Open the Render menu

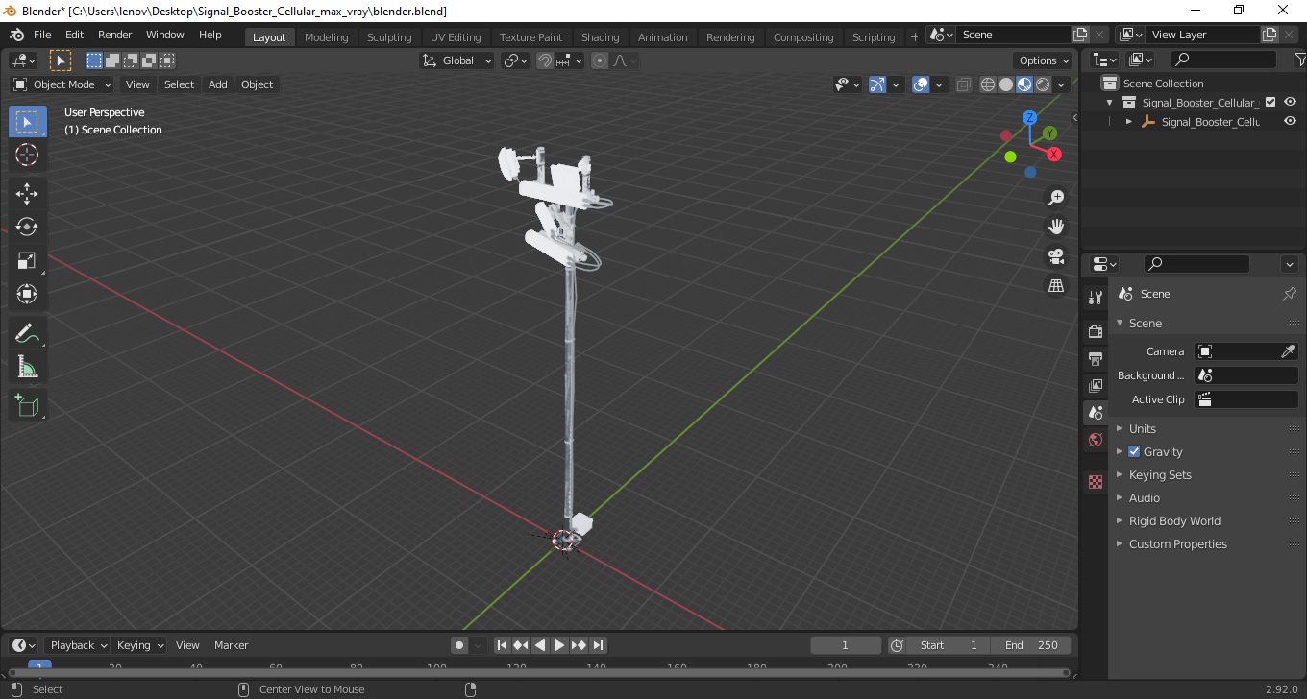click(115, 35)
